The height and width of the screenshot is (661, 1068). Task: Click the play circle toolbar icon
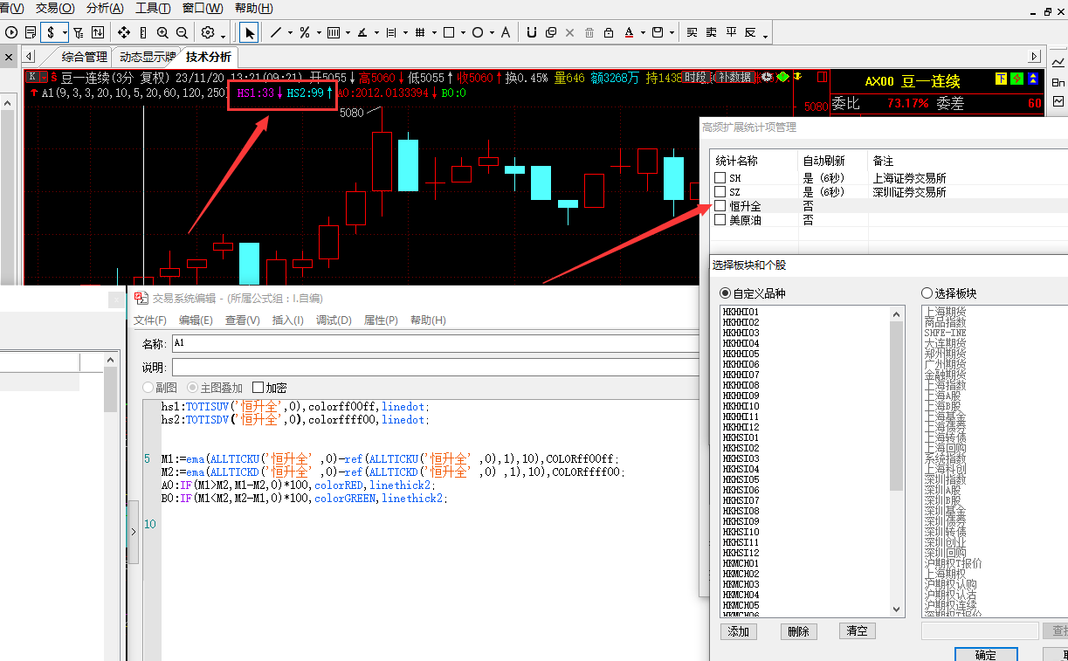tap(11, 32)
